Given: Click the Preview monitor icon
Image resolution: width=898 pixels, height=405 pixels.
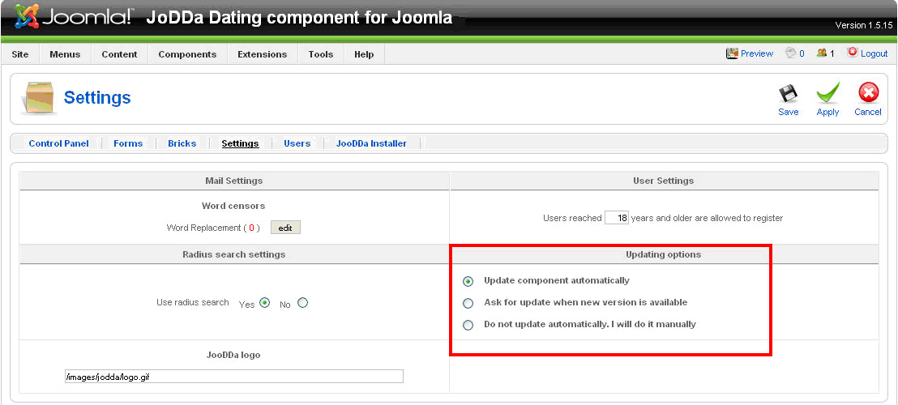Looking at the screenshot, I should click(732, 53).
